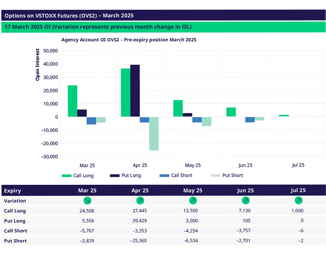Select the Mar 25 Call Long bar

tap(73, 101)
